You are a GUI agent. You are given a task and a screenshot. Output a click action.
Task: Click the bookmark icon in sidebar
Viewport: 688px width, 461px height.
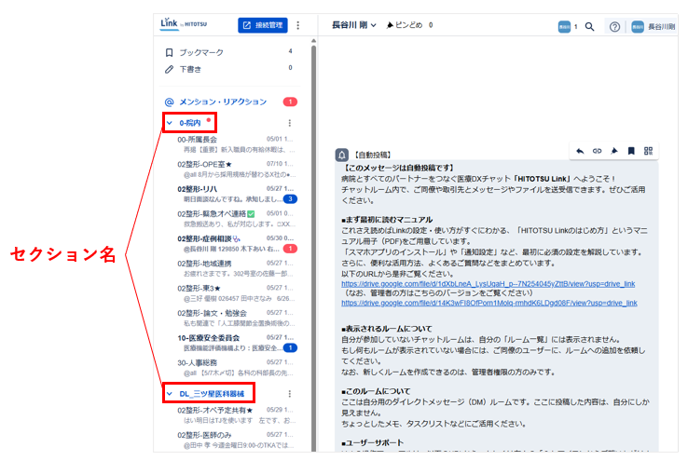(169, 52)
